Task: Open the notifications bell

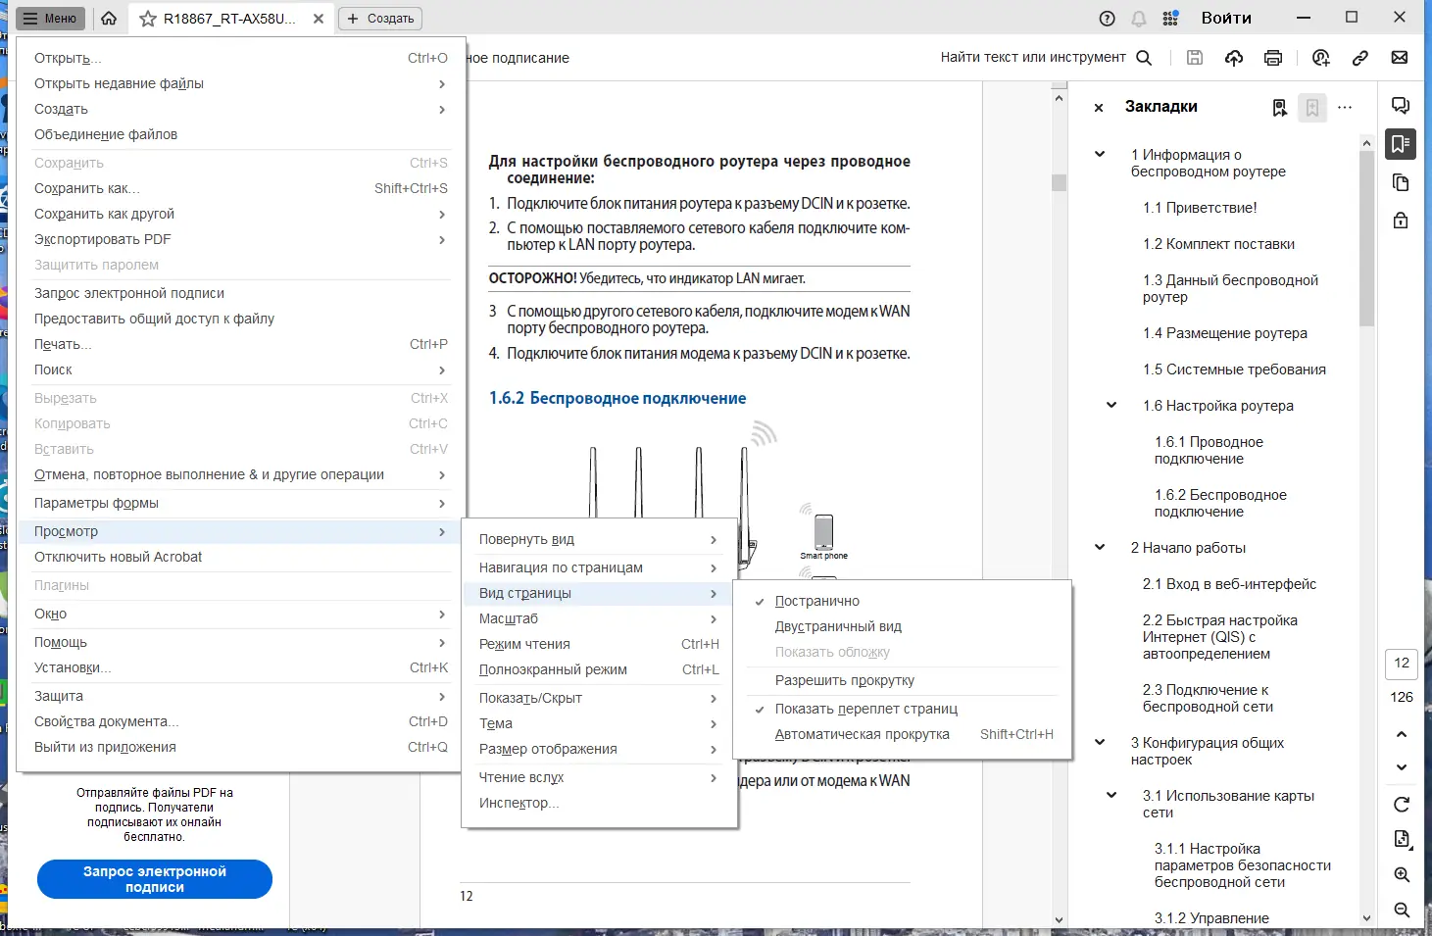Action: click(1139, 19)
